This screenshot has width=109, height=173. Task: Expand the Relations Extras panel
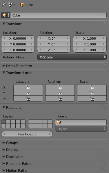[x=4, y=163]
